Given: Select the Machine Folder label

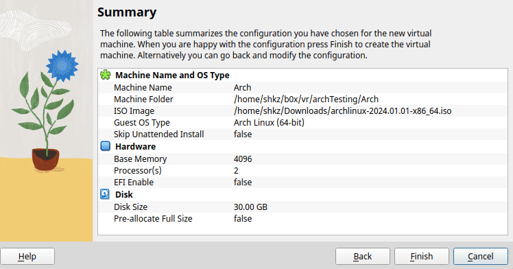Looking at the screenshot, I should point(143,99).
